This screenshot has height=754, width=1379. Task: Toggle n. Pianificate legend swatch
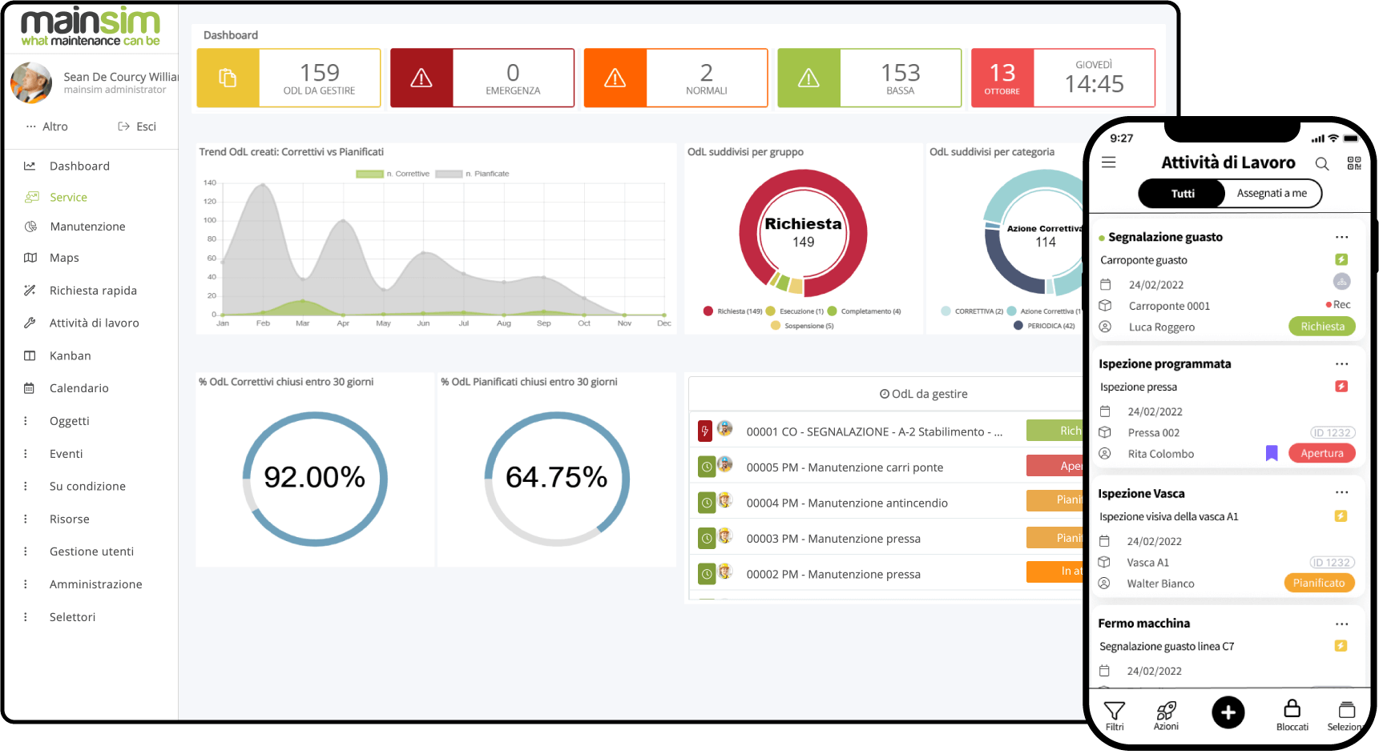point(449,174)
